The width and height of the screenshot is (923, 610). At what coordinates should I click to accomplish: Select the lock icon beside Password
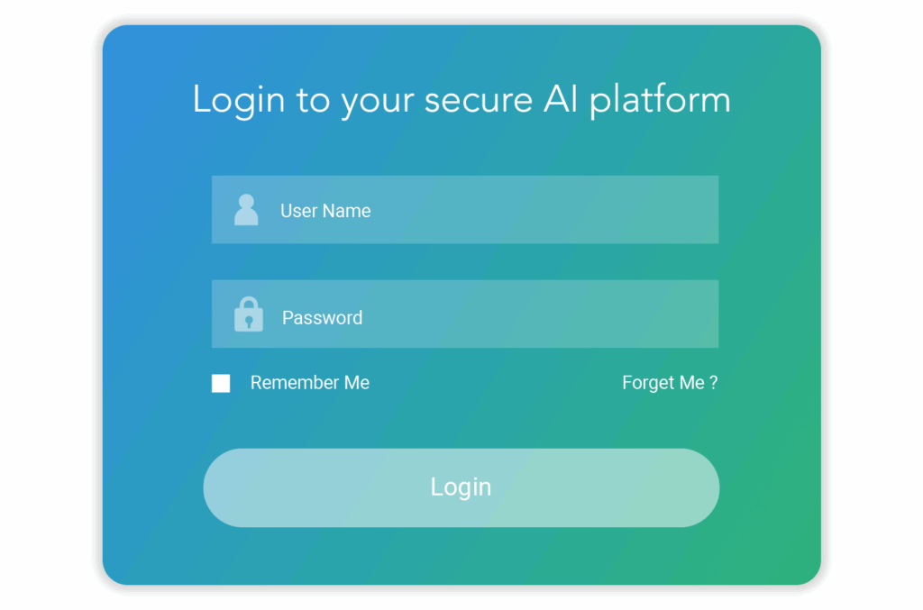(x=249, y=314)
